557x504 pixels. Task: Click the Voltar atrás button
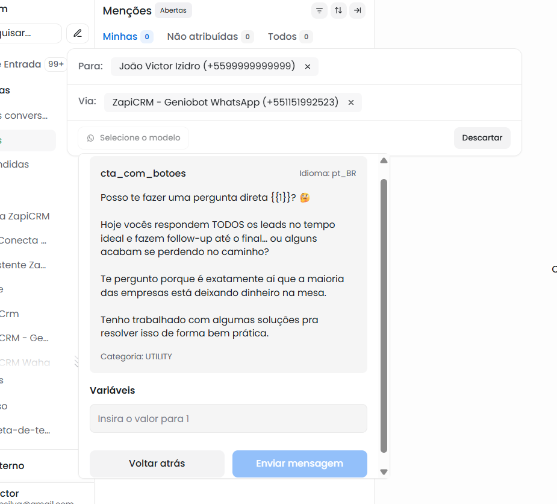coord(157,464)
